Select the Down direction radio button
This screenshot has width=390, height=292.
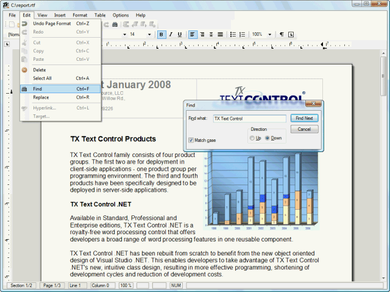click(x=268, y=139)
